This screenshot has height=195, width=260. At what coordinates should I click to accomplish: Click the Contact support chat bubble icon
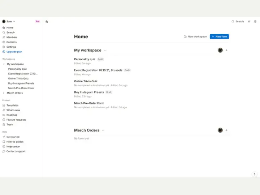[x=4, y=151]
